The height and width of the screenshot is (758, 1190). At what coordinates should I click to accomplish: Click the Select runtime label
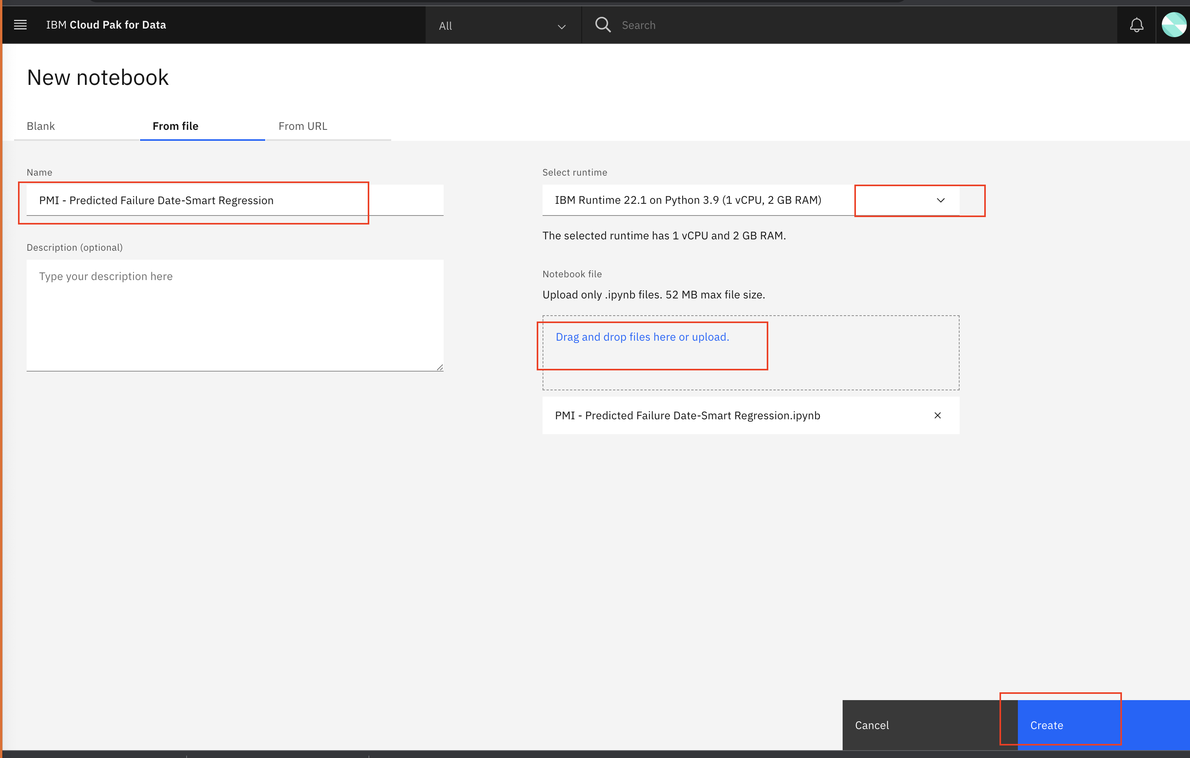(x=575, y=172)
